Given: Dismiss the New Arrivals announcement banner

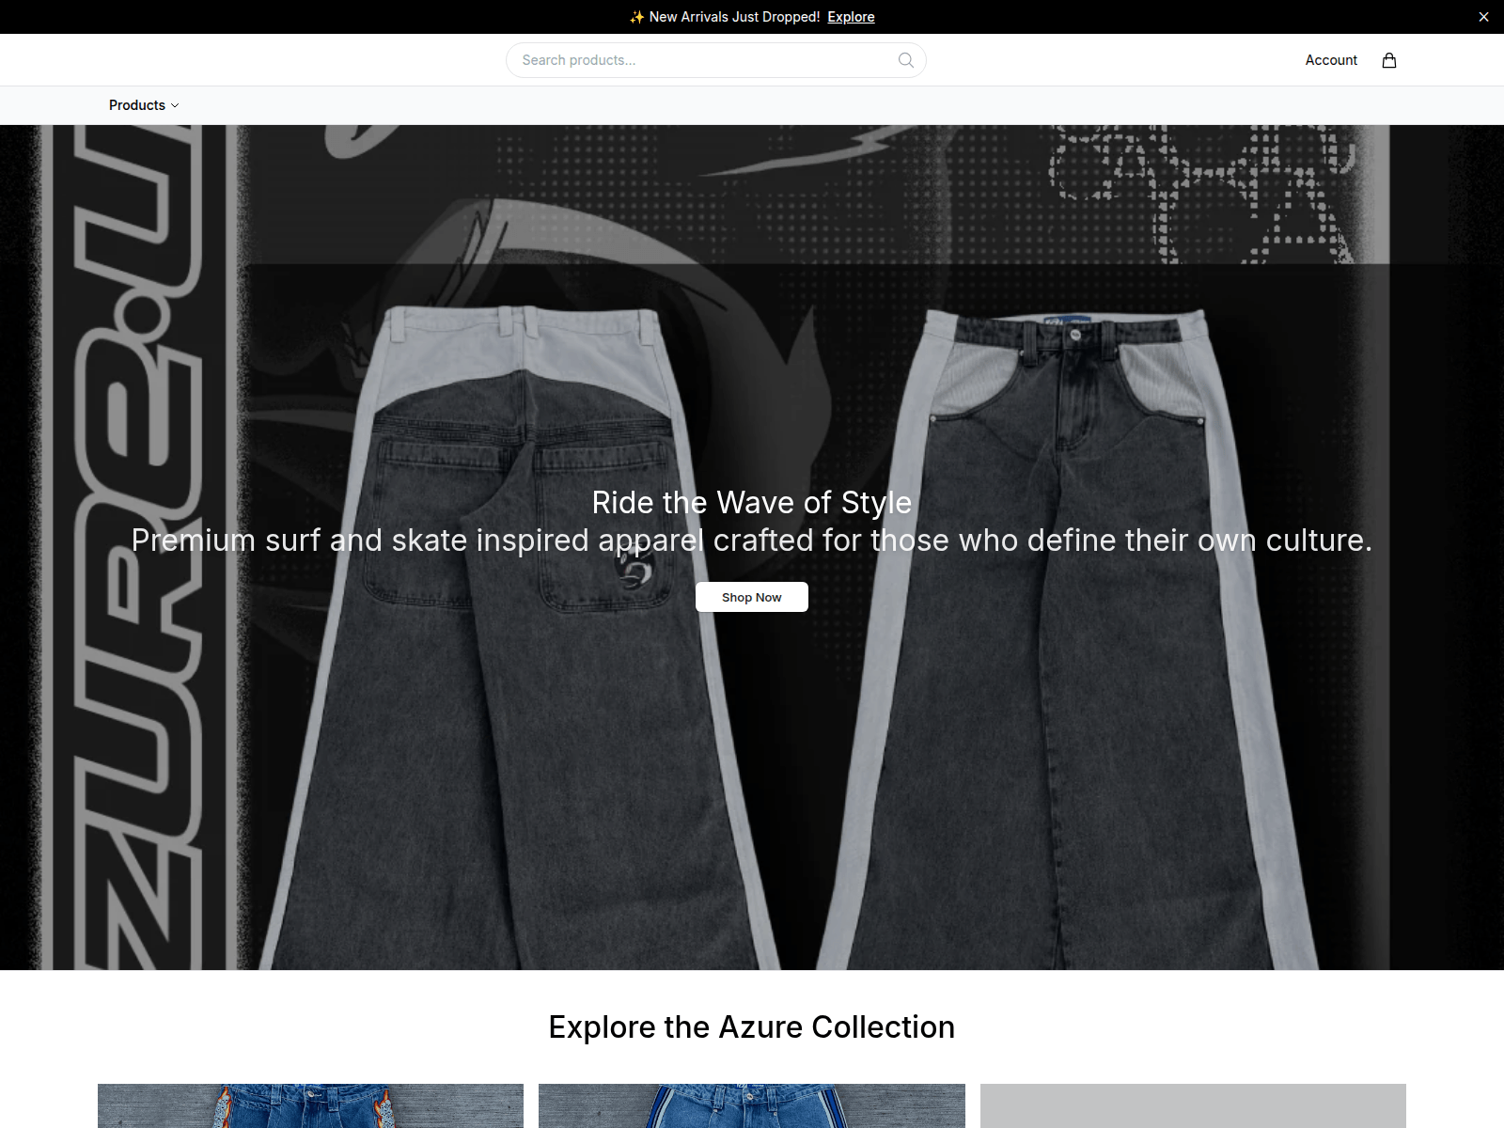Looking at the screenshot, I should click(x=1483, y=17).
